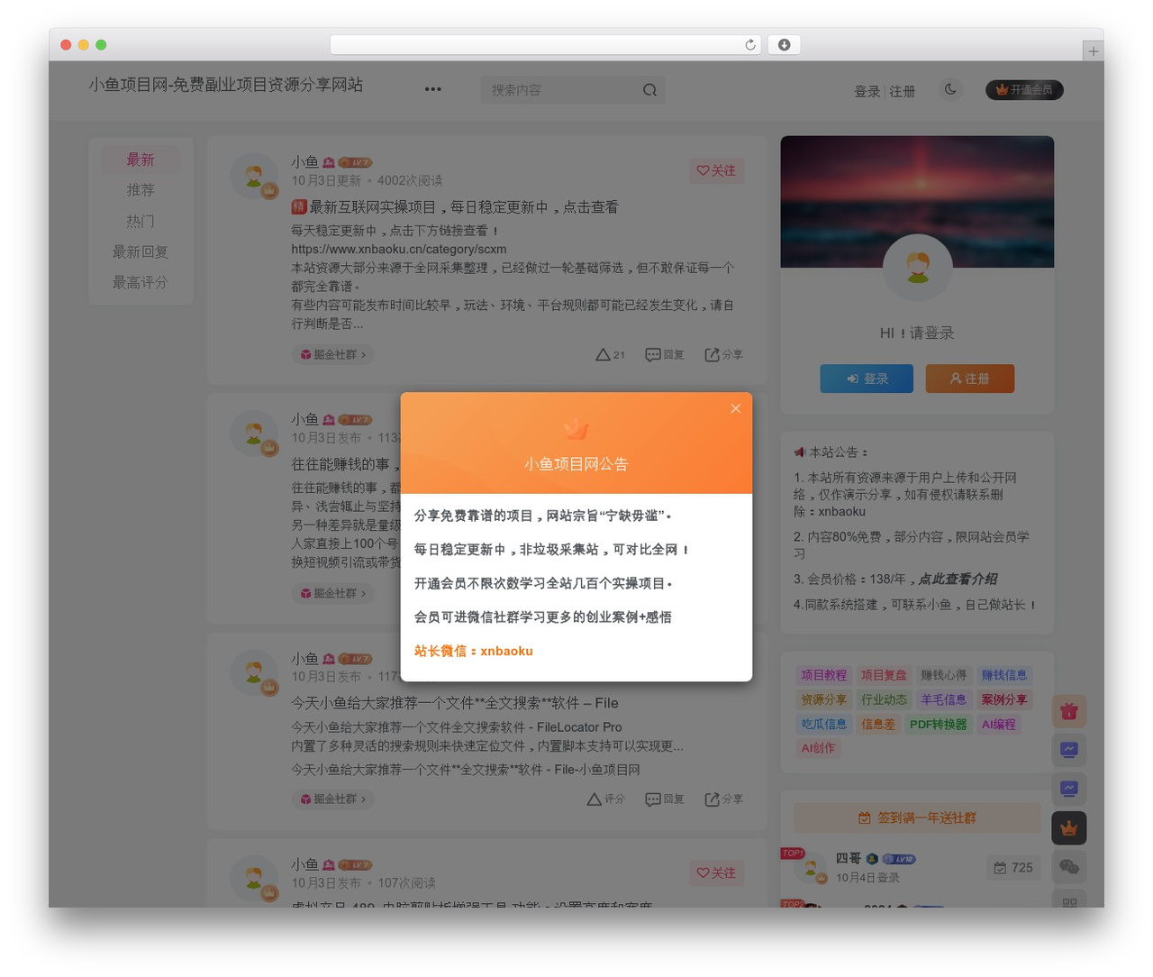
Task: Switch to the 最新回复 tab
Action: (141, 251)
